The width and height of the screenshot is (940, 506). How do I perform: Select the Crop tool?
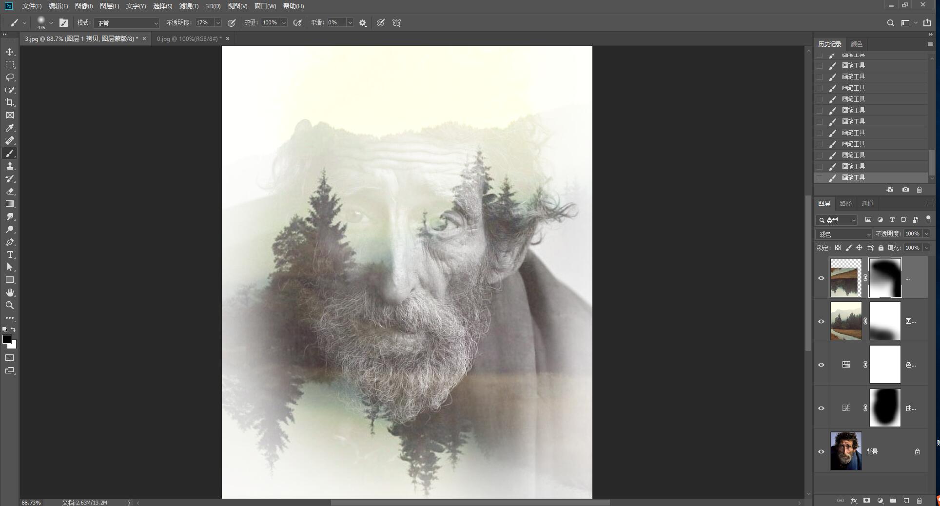(10, 102)
